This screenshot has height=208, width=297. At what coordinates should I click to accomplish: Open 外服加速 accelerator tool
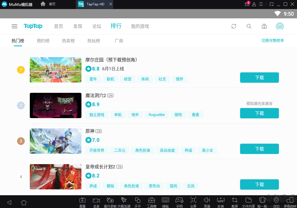(124, 202)
